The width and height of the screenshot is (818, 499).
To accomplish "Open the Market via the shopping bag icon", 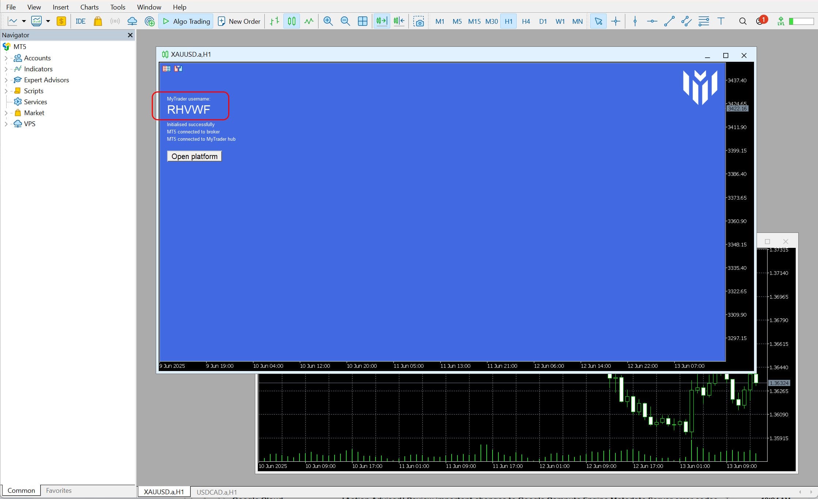I will (x=98, y=21).
